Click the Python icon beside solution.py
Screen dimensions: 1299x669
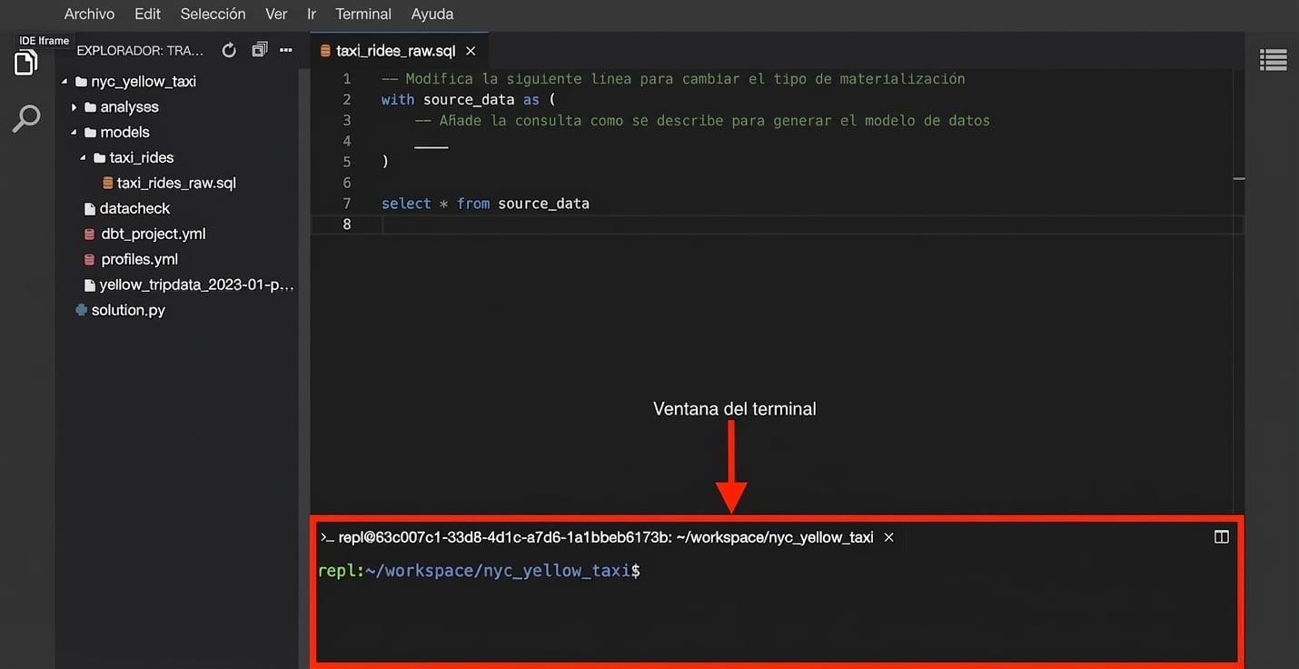pos(82,310)
